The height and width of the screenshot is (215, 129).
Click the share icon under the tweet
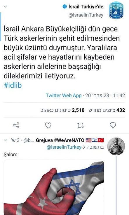pos(16,125)
